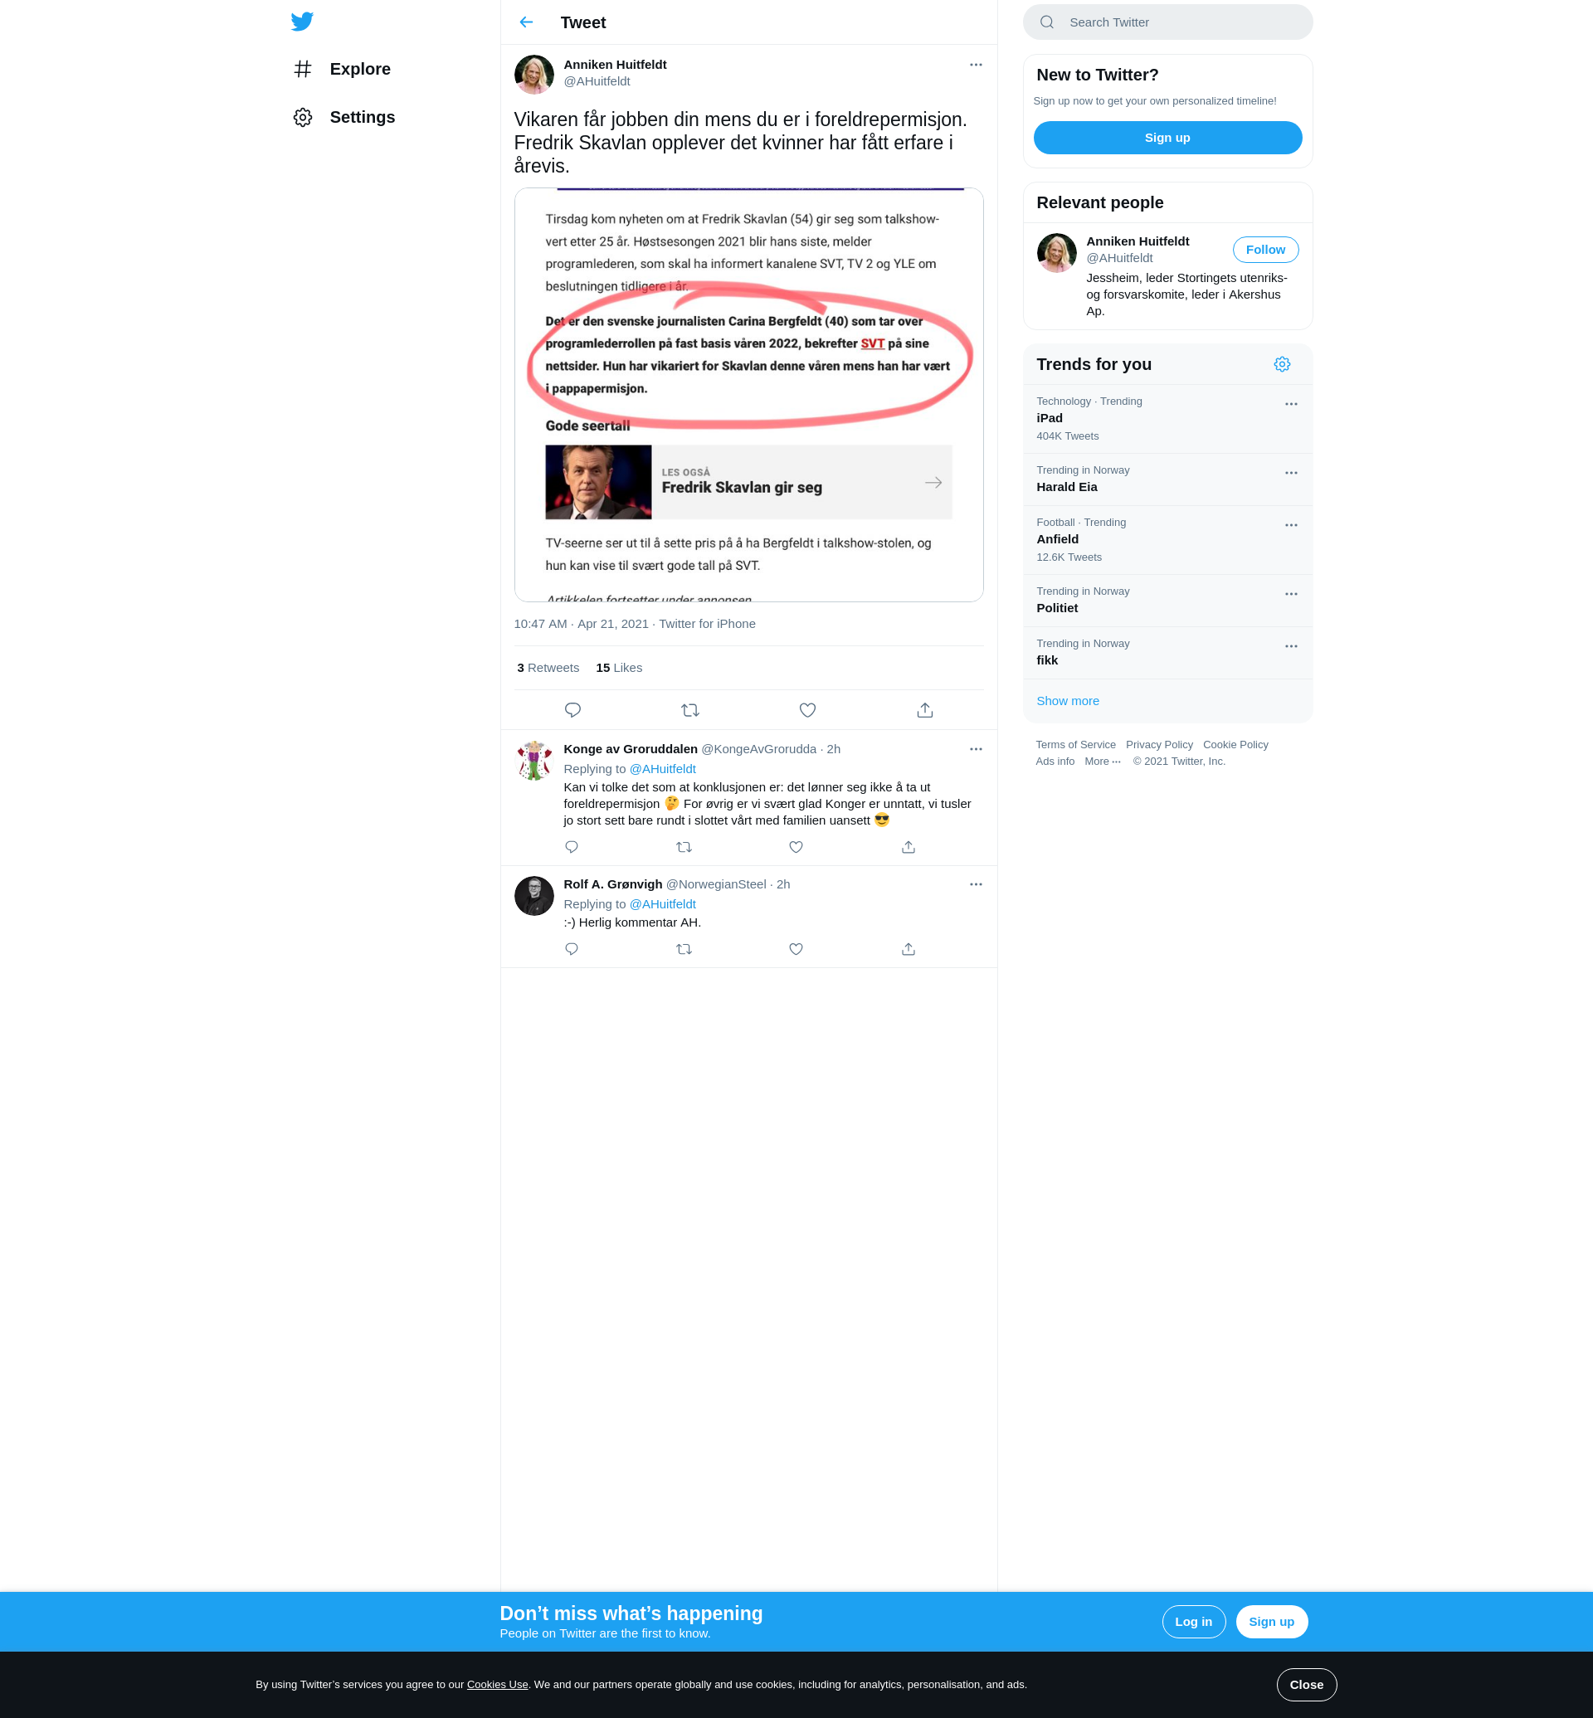1593x1718 pixels.
Task: Click the Twitter bird logo
Action: (302, 22)
